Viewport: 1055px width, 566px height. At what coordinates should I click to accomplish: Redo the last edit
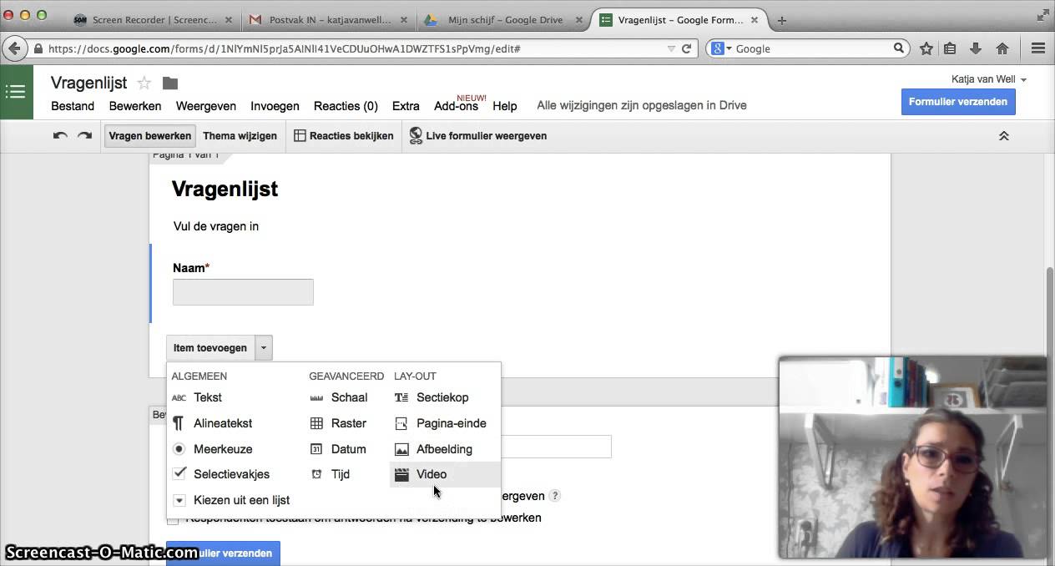click(x=84, y=135)
